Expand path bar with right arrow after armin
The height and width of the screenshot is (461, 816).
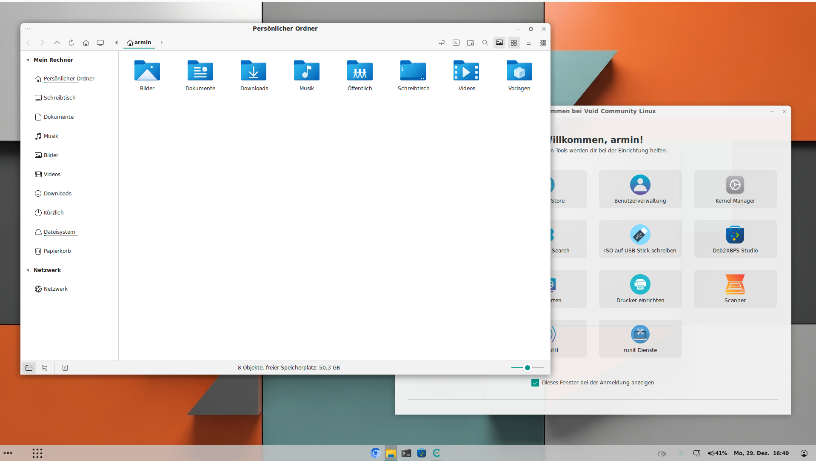click(x=162, y=43)
